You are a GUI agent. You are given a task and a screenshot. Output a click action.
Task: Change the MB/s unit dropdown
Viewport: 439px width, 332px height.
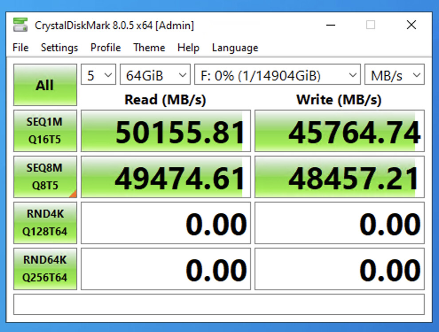[x=394, y=75]
